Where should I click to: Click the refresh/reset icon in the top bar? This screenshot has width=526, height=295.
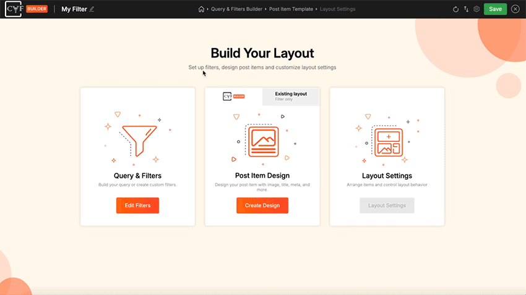pyautogui.click(x=455, y=9)
